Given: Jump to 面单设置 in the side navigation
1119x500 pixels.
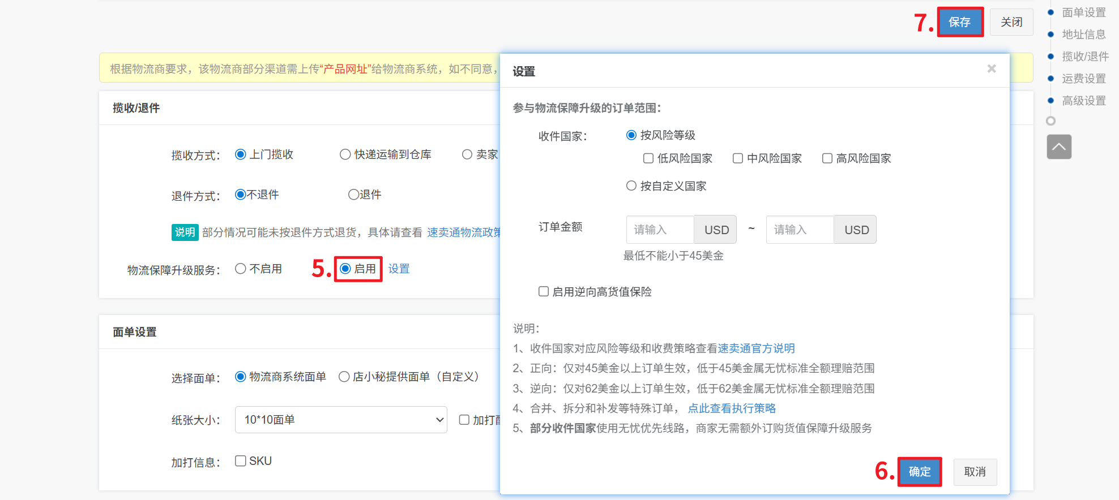Looking at the screenshot, I should tap(1083, 12).
